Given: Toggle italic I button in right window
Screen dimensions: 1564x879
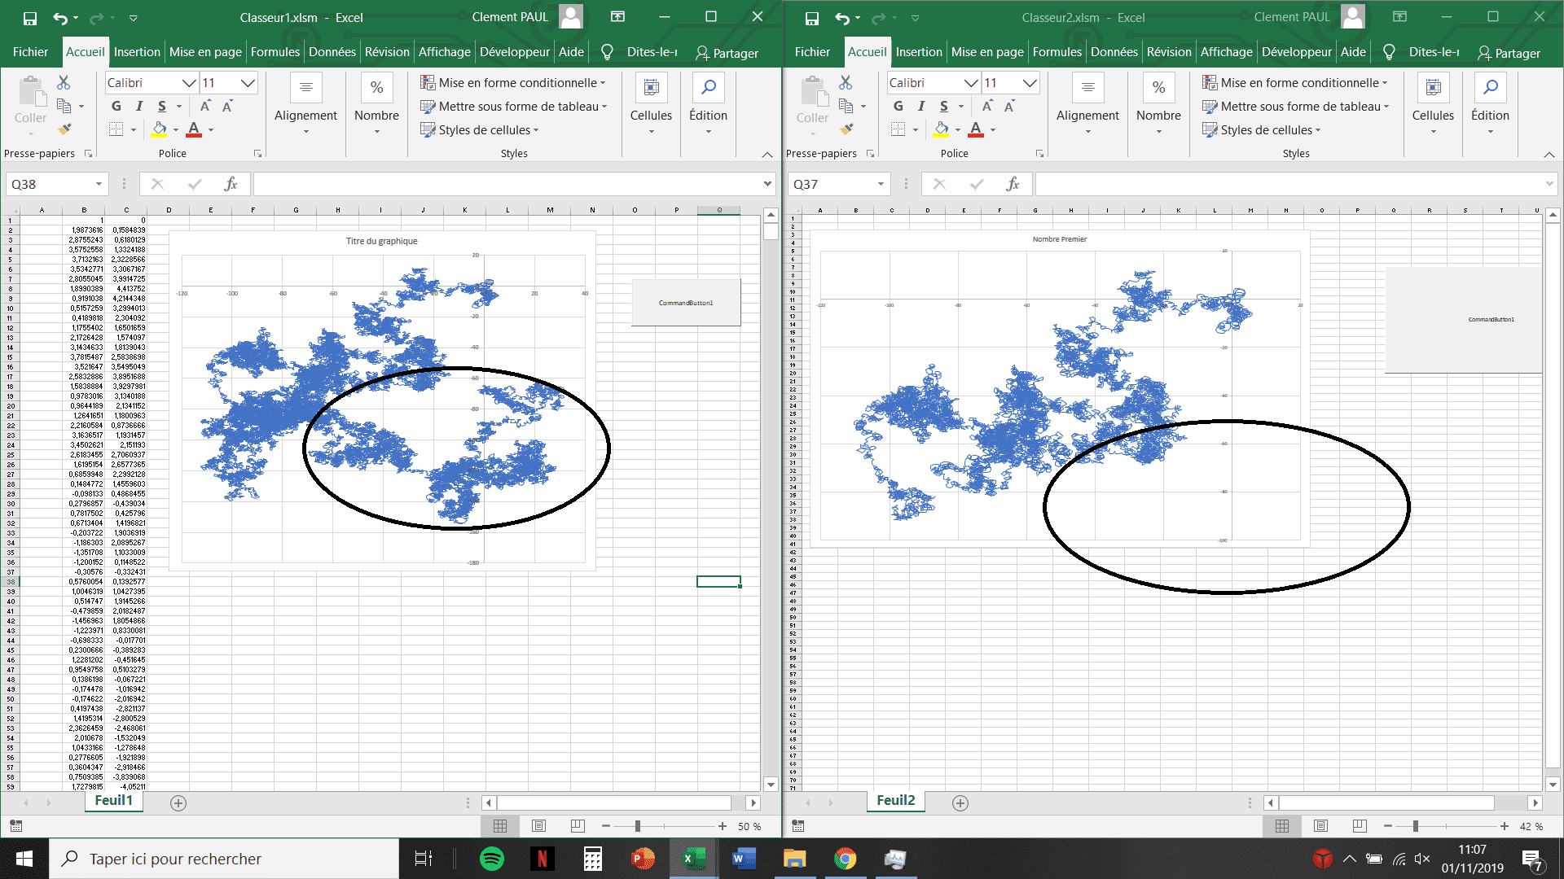Looking at the screenshot, I should tap(921, 106).
